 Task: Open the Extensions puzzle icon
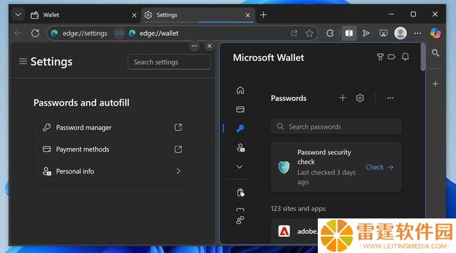click(330, 33)
